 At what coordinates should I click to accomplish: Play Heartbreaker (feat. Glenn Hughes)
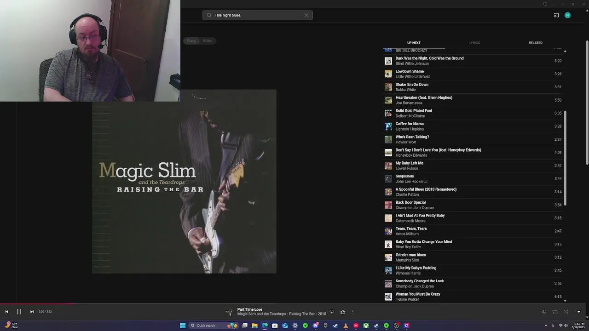473,100
